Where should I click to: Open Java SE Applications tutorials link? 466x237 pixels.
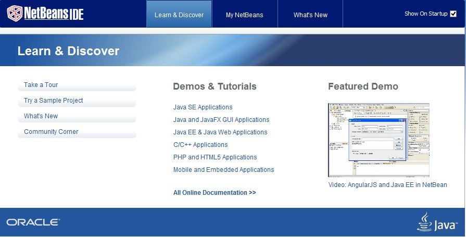pyautogui.click(x=203, y=107)
